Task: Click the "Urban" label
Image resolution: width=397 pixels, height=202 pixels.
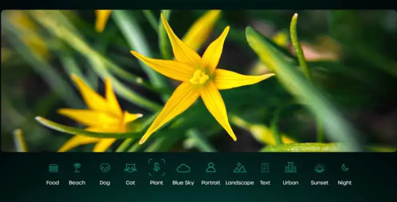Action: click(x=291, y=183)
